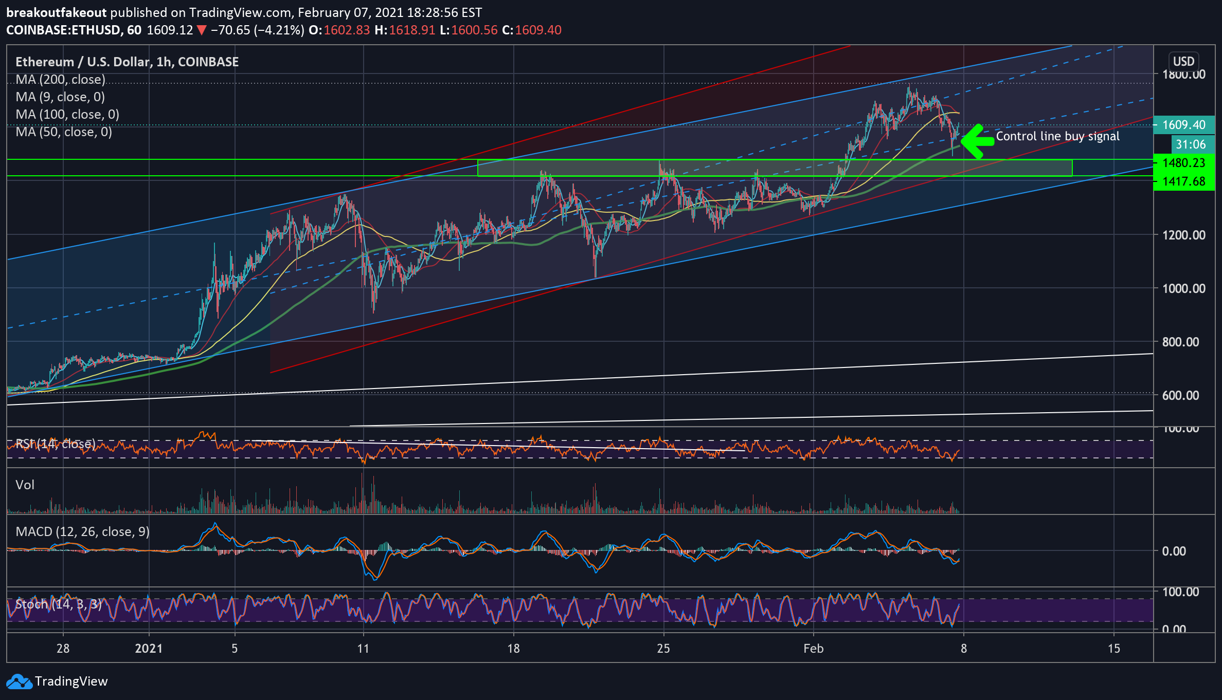Click the 1480.23 green price label
Viewport: 1222px width, 700px height.
point(1184,163)
